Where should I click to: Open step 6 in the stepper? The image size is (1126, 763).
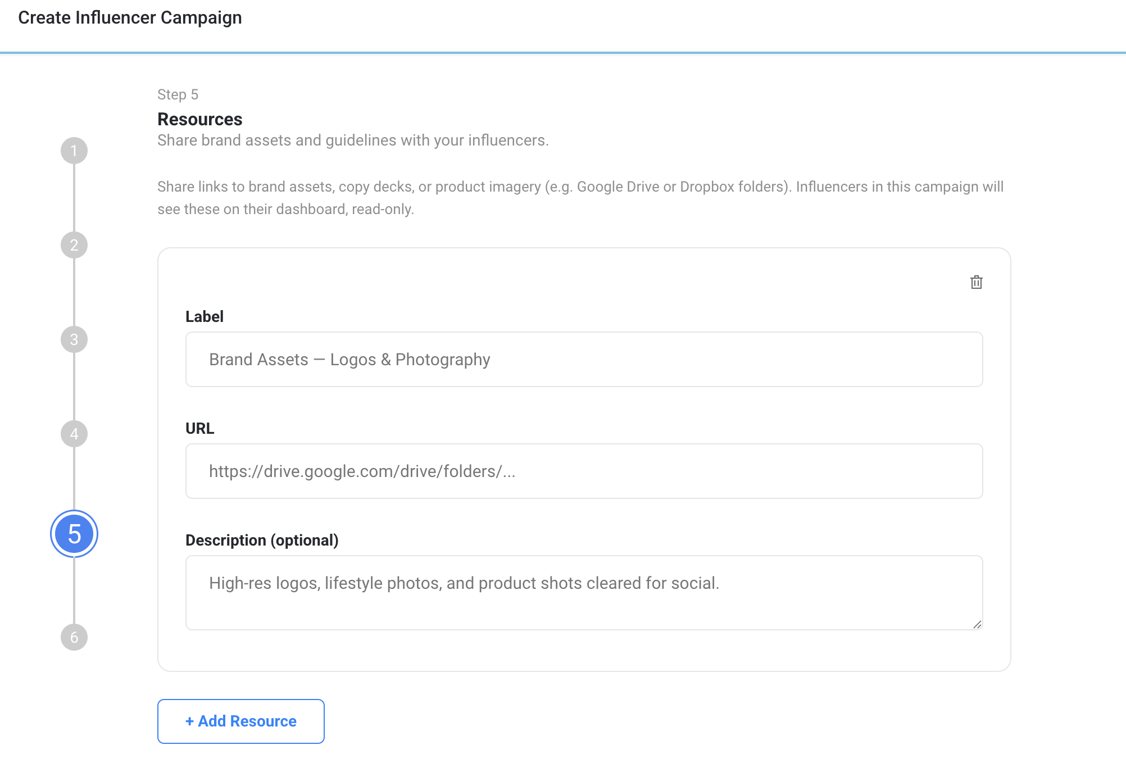74,637
